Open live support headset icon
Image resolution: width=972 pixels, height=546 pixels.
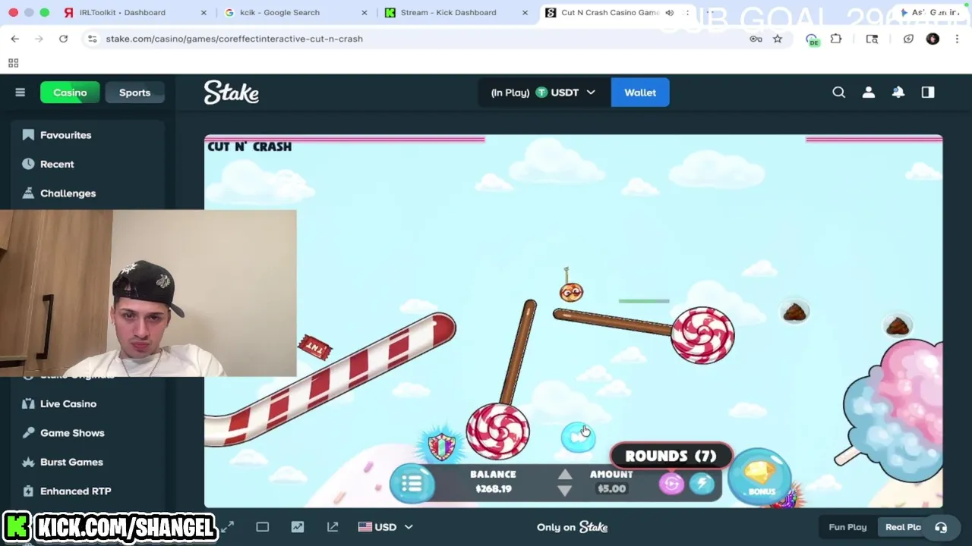click(941, 527)
